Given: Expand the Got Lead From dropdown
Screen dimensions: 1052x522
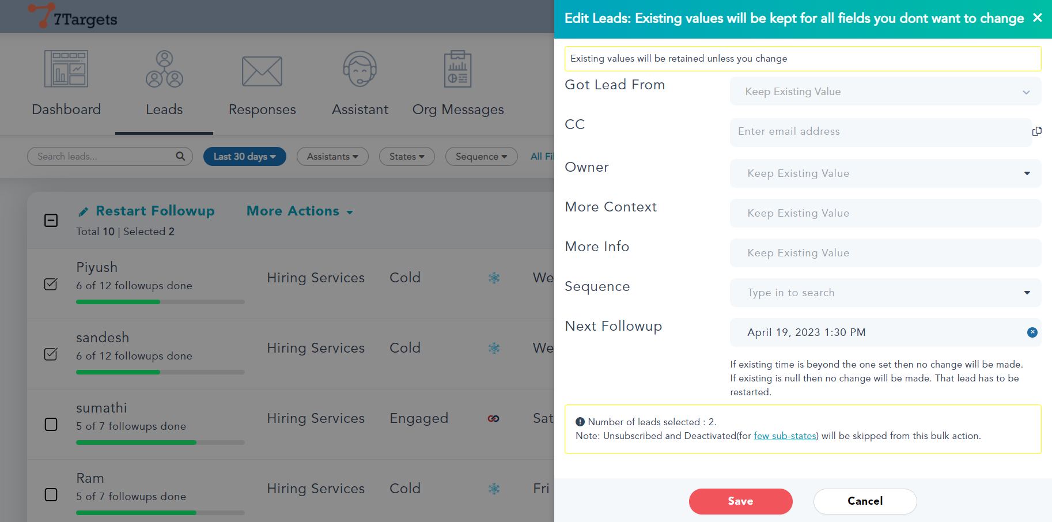Looking at the screenshot, I should point(885,92).
